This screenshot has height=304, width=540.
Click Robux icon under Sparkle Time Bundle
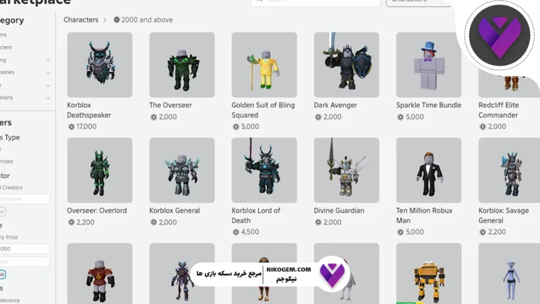pos(401,117)
